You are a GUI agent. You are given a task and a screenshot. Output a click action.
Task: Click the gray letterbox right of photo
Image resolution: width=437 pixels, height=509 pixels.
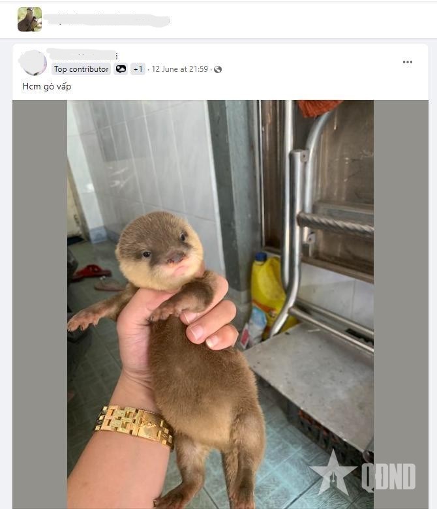click(x=400, y=304)
